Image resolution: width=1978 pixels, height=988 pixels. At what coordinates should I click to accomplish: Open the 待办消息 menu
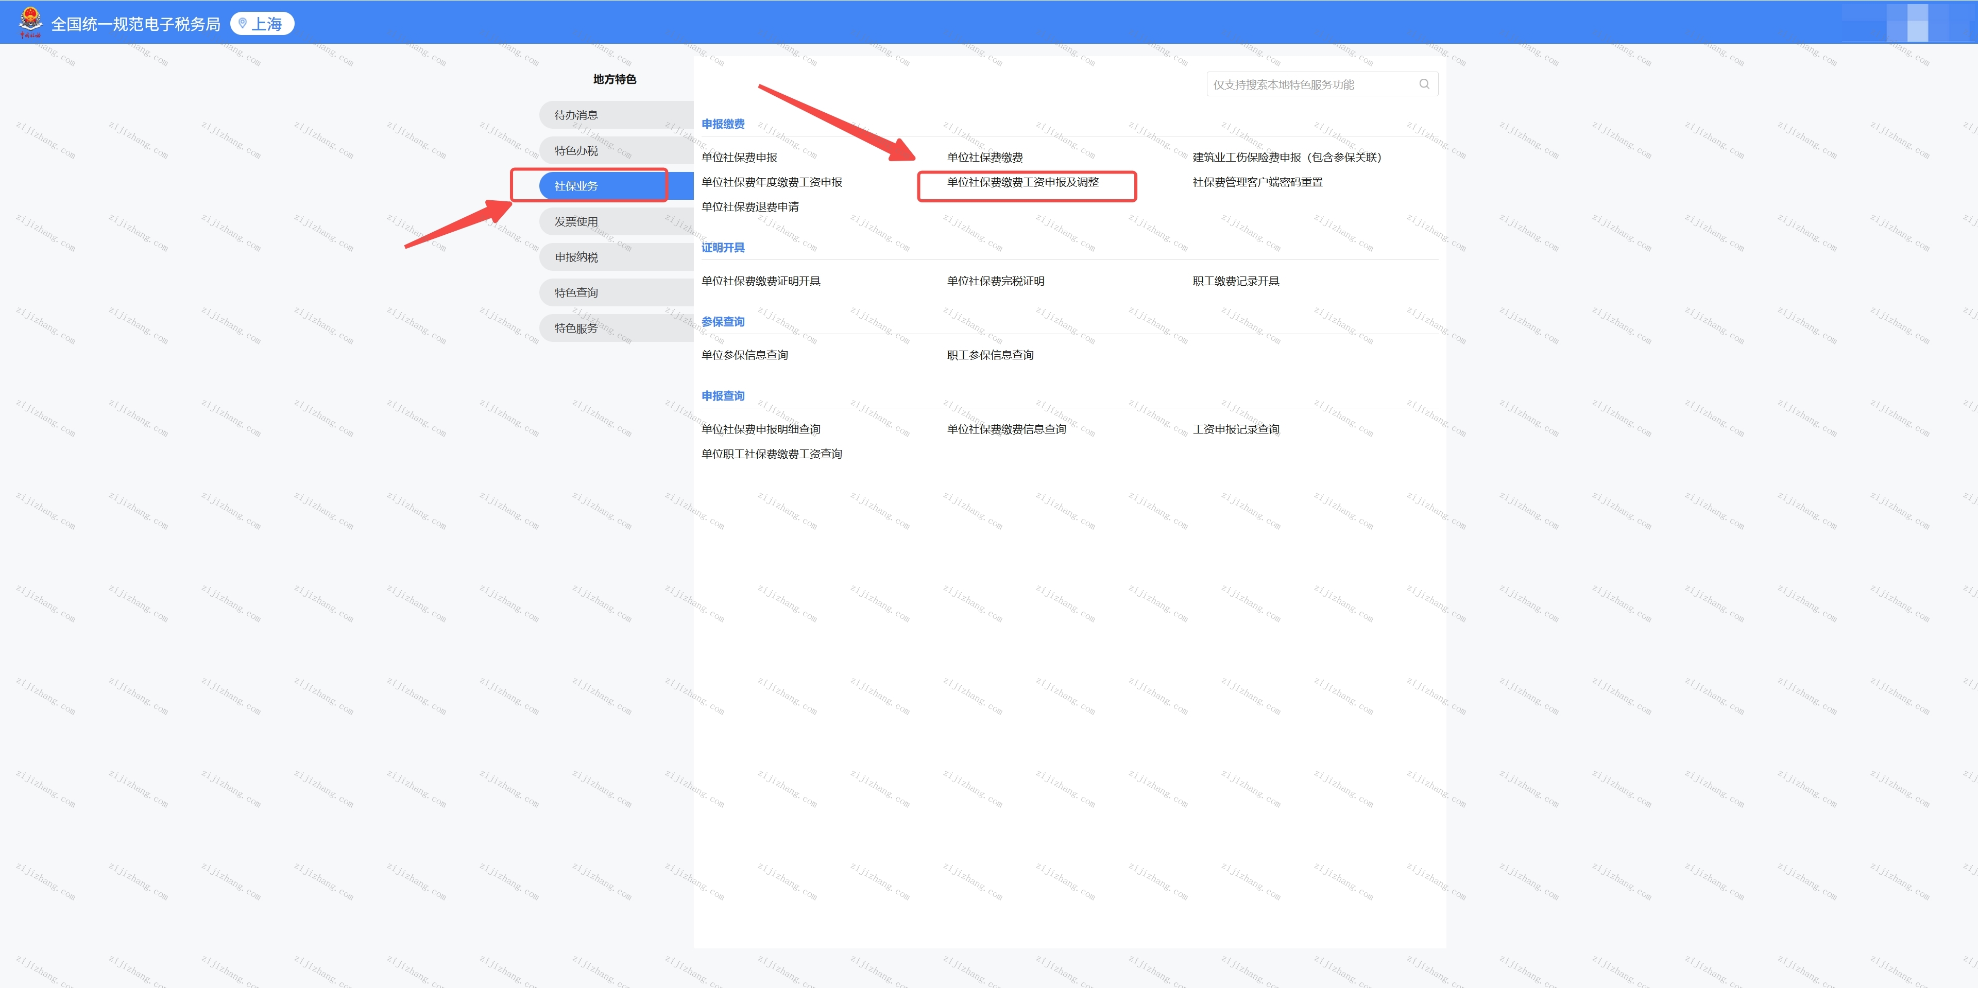click(x=616, y=115)
